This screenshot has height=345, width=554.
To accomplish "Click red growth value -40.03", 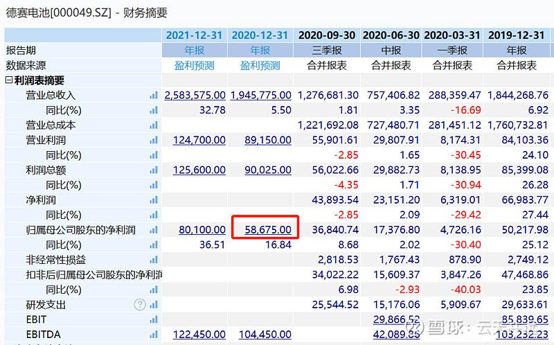I will pyautogui.click(x=465, y=290).
